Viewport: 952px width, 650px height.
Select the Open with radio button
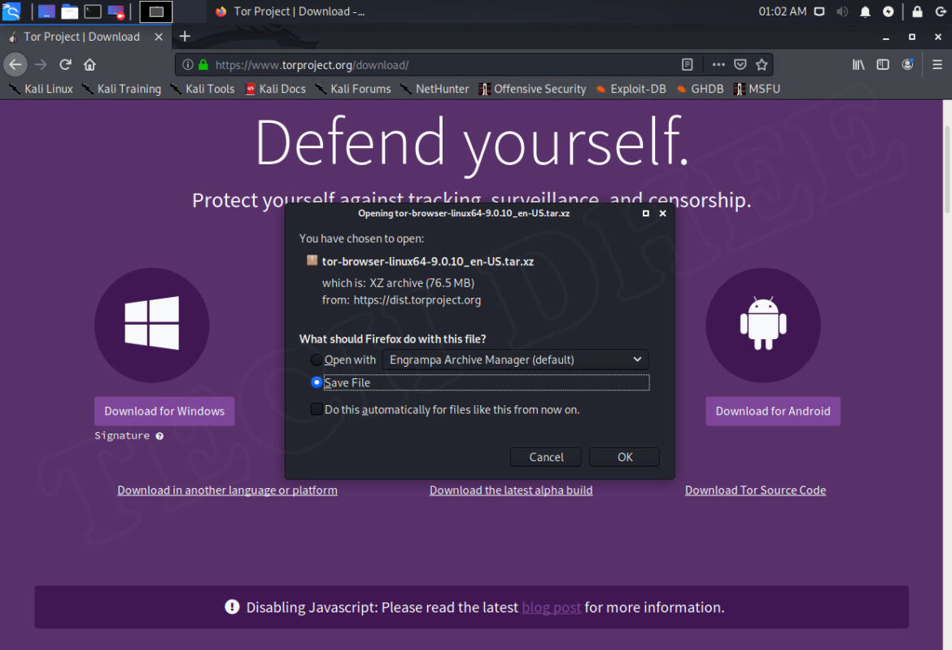pyautogui.click(x=317, y=360)
